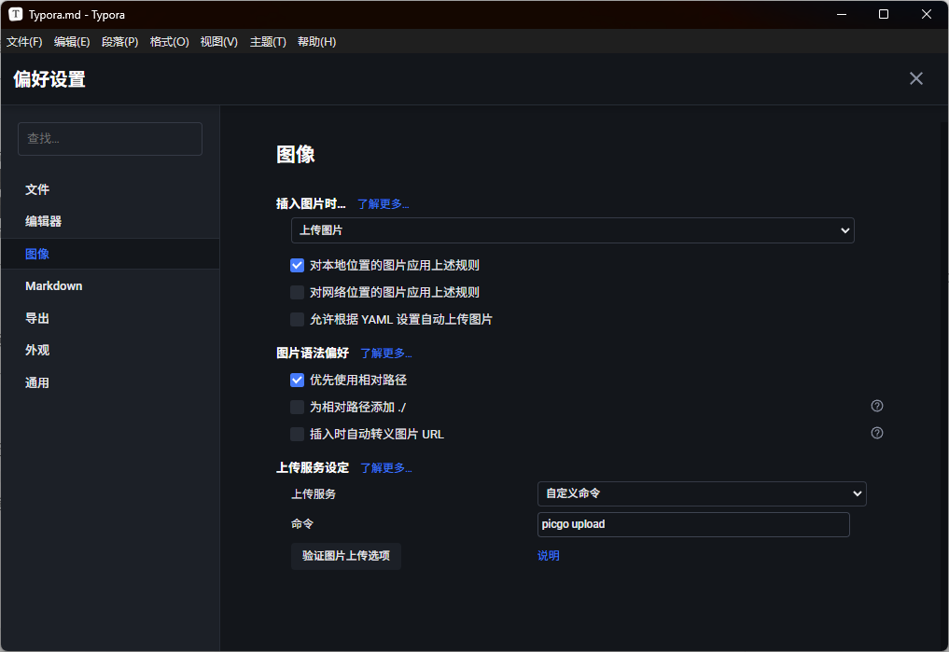Open the 上传图片 insert-action dropdown
Screen dimensions: 949x652
coord(572,229)
